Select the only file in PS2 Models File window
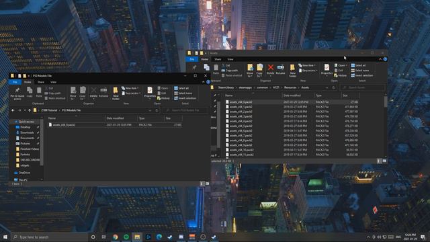Image resolution: width=430 pixels, height=242 pixels. tap(115, 125)
